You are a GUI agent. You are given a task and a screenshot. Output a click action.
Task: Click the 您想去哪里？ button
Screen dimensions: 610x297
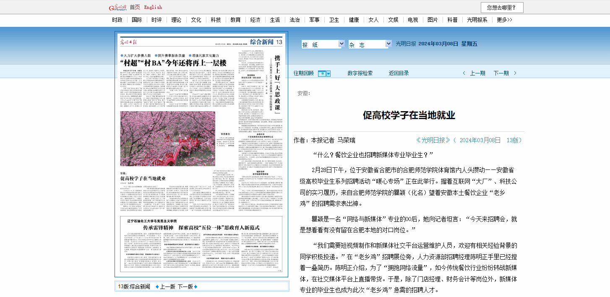[504, 8]
